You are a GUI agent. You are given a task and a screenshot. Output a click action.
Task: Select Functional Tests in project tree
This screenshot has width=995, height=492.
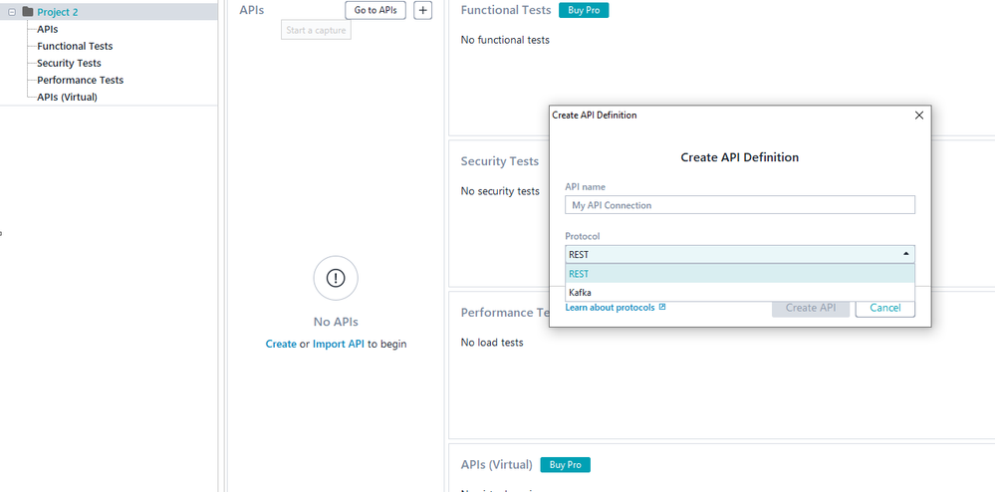(75, 46)
